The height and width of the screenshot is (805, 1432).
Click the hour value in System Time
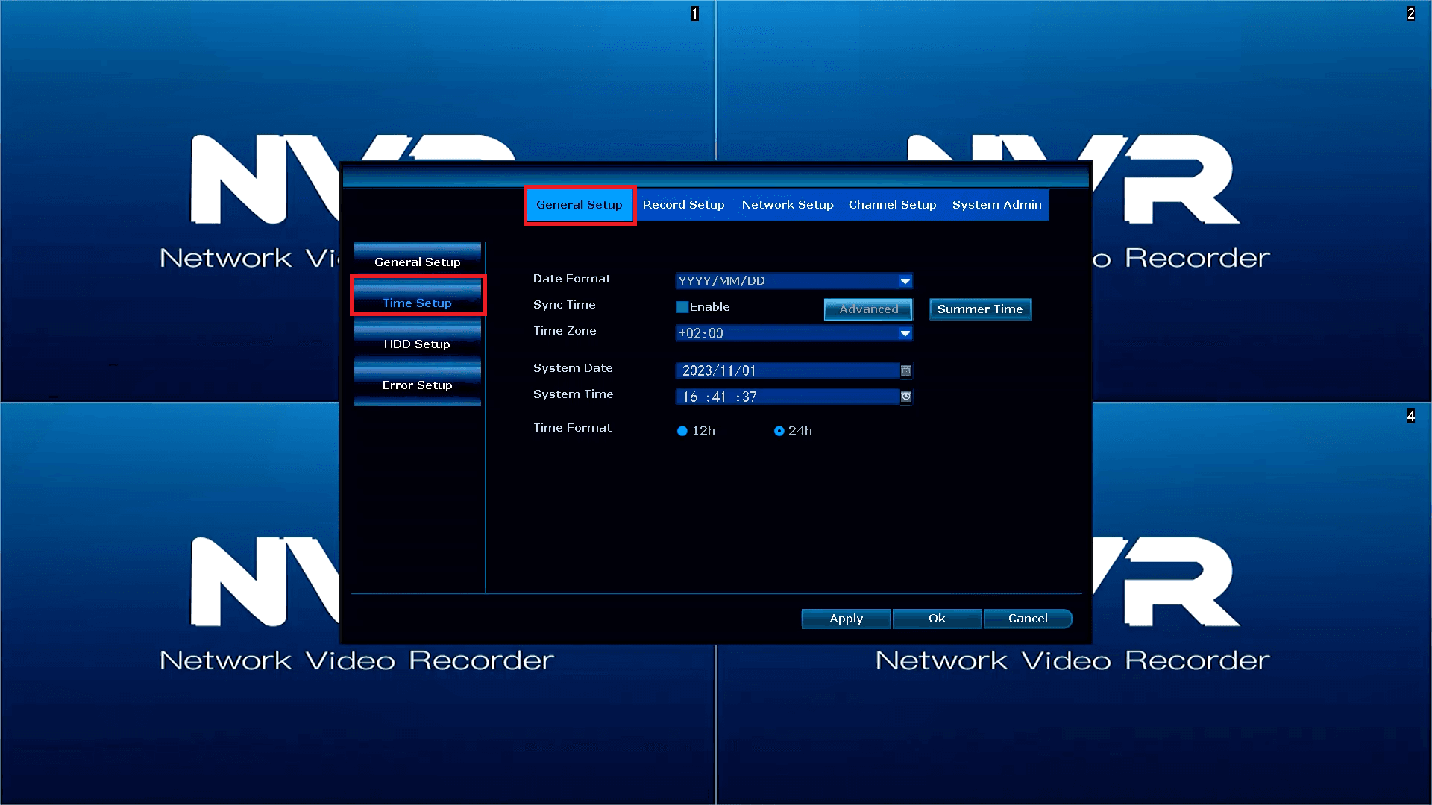[690, 397]
